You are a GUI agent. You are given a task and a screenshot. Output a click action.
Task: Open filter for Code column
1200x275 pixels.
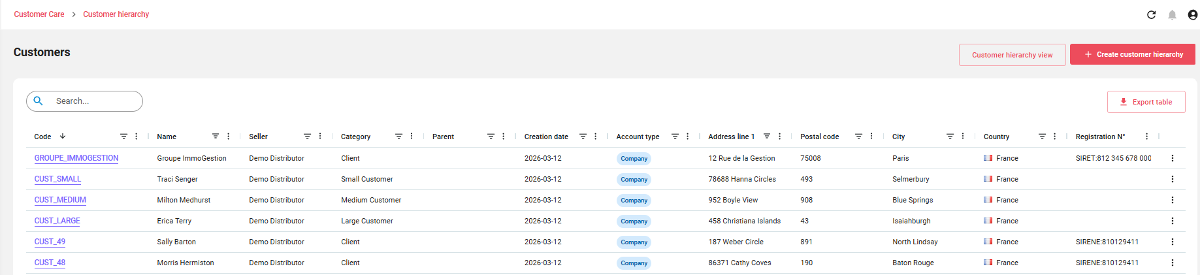123,136
